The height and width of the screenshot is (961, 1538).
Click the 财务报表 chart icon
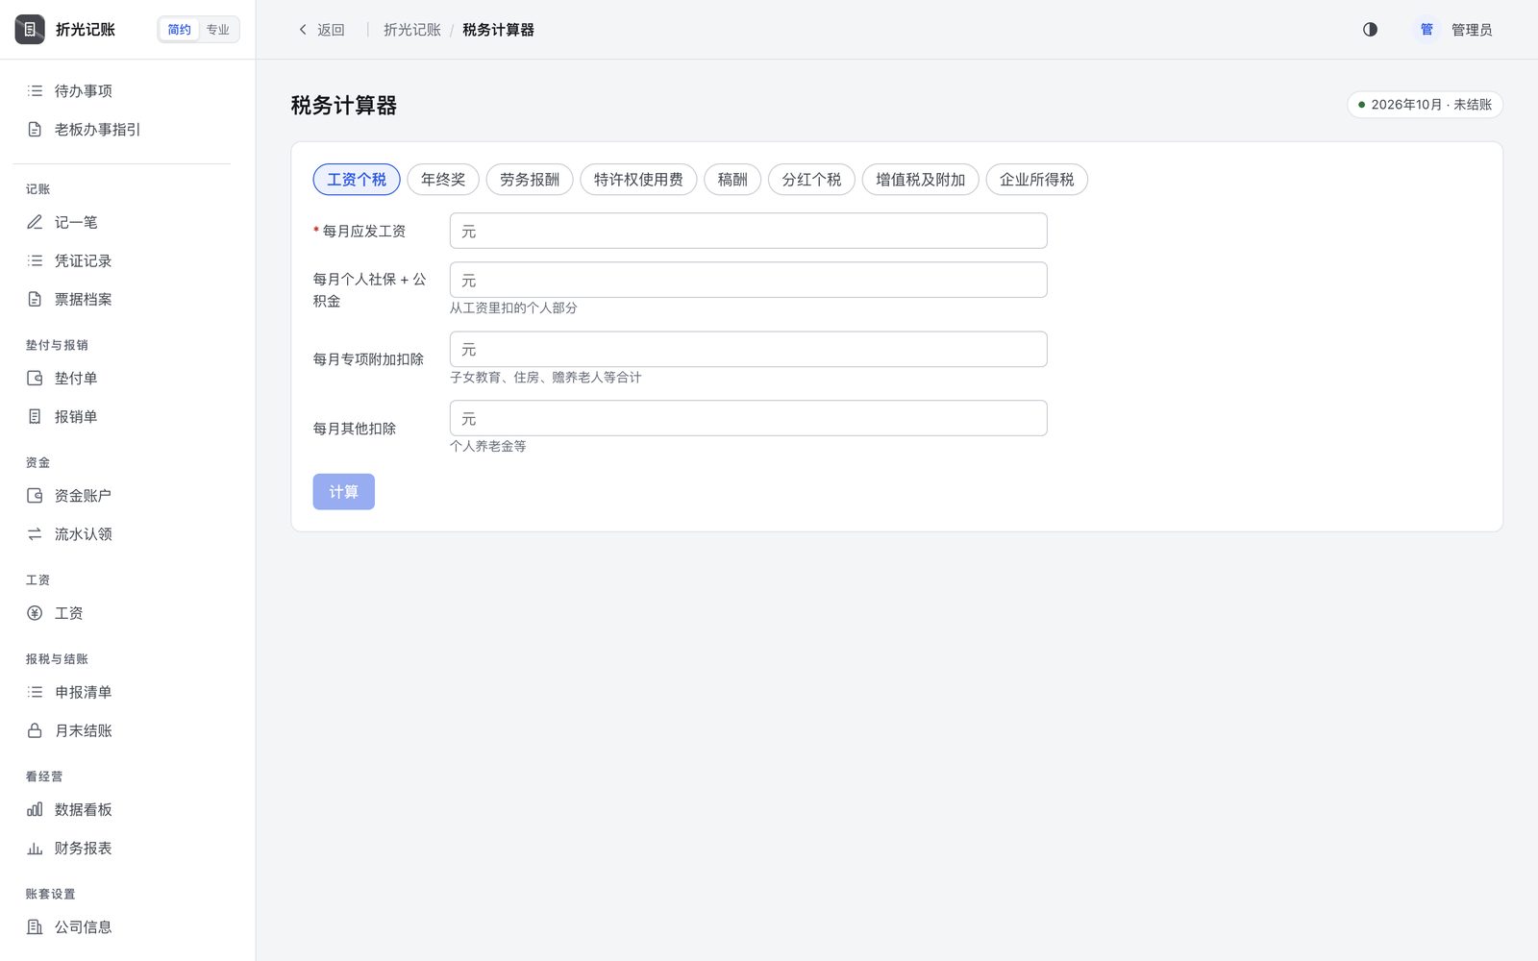(x=35, y=848)
